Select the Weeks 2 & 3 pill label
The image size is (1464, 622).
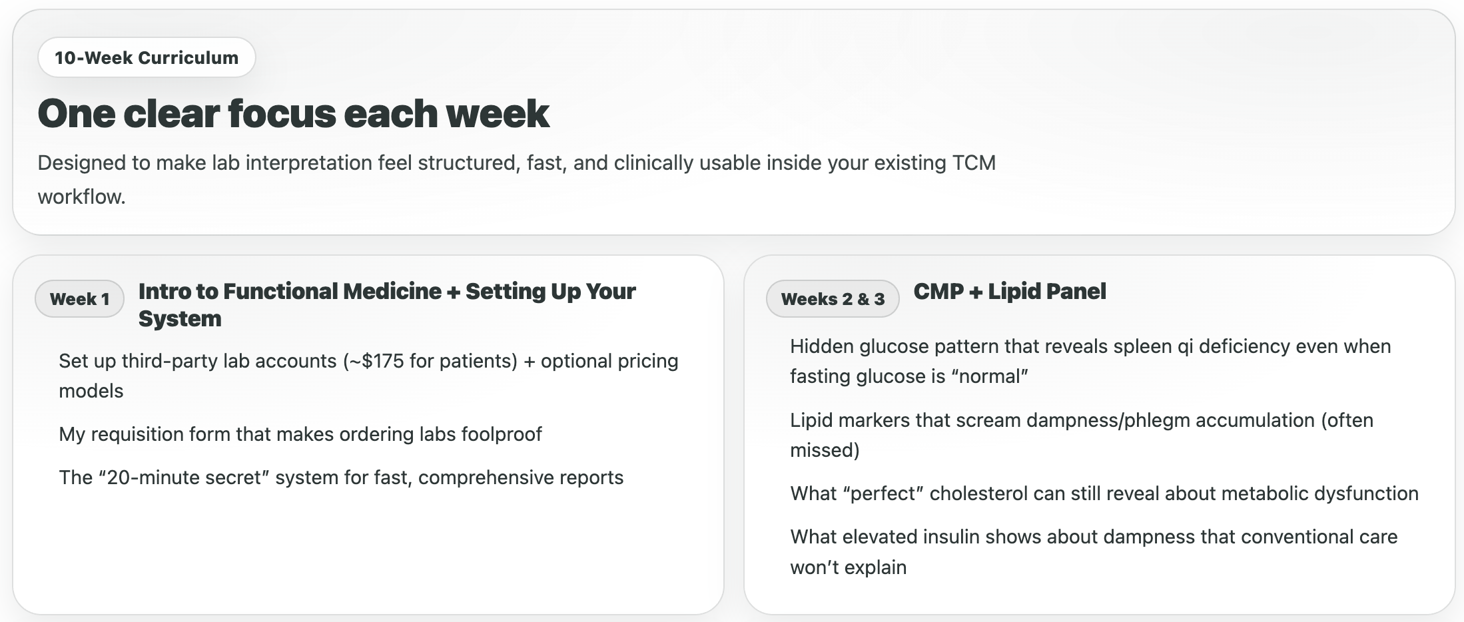(833, 298)
